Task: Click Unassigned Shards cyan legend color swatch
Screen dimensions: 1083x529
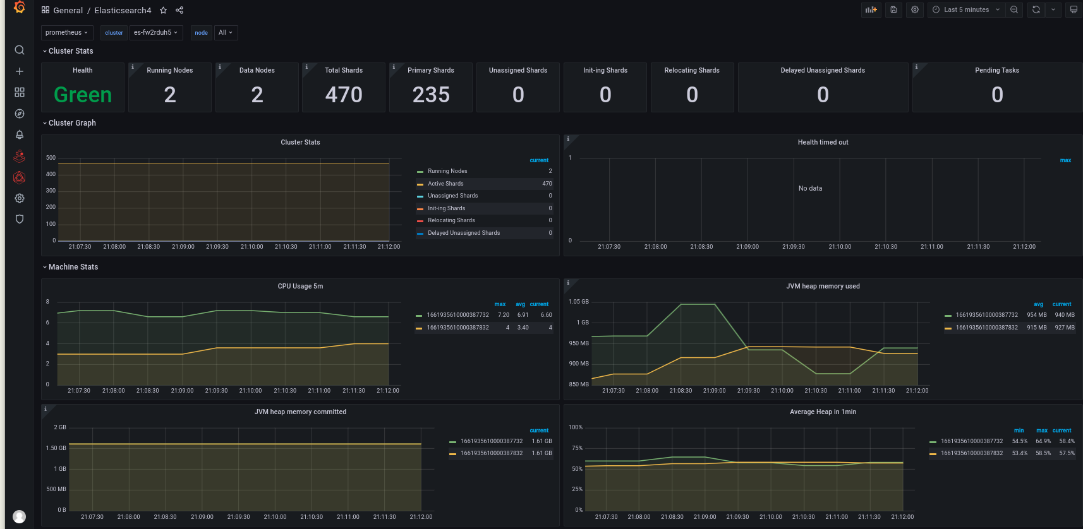Action: coord(420,196)
